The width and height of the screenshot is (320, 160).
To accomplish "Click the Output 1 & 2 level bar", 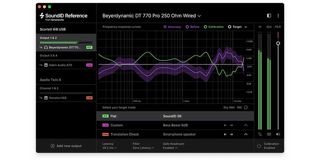I will (66, 43).
